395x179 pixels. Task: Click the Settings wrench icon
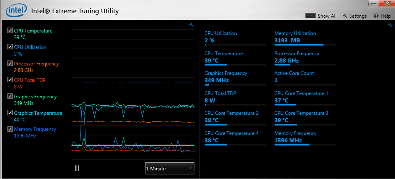pyautogui.click(x=344, y=16)
